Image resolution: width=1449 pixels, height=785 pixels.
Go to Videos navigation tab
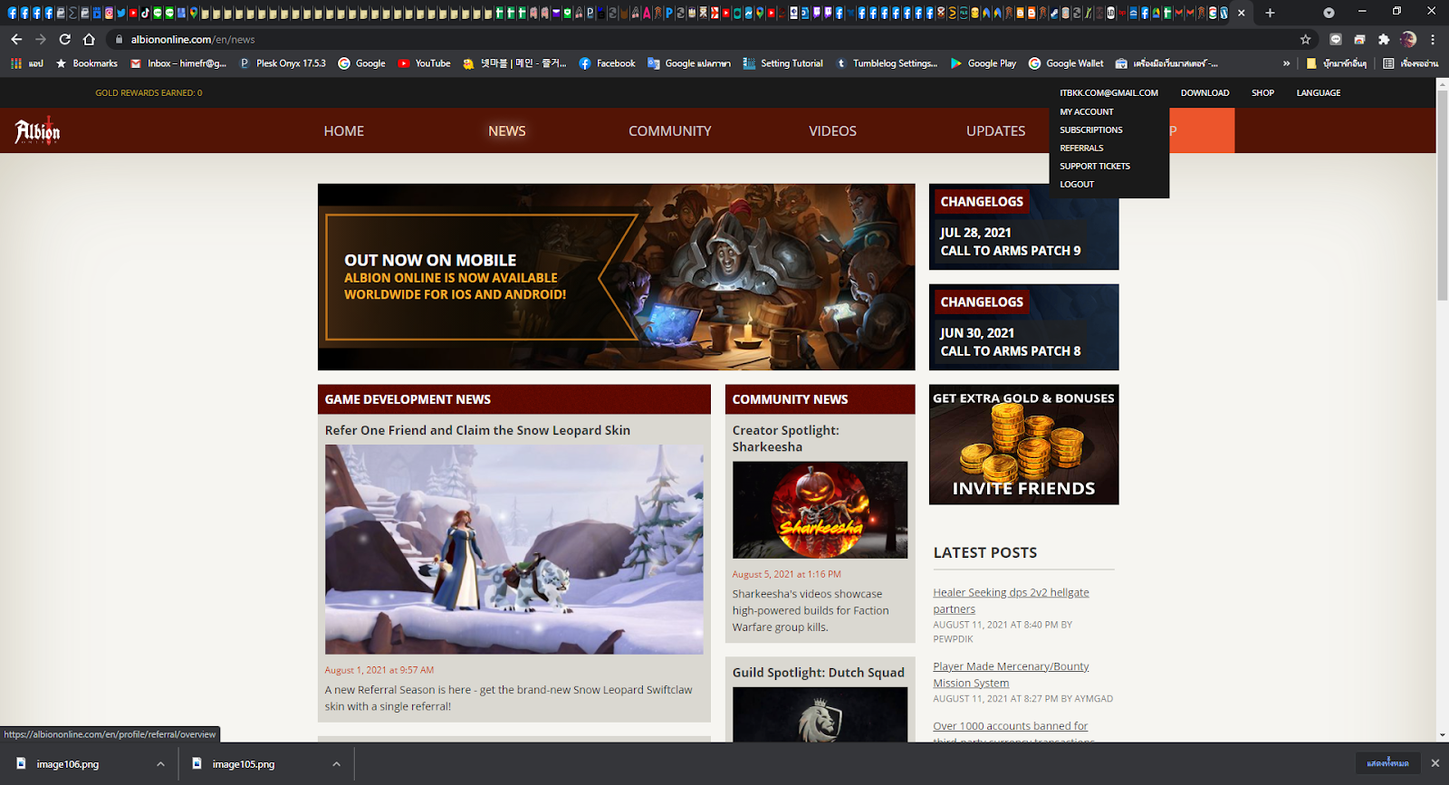click(x=832, y=131)
